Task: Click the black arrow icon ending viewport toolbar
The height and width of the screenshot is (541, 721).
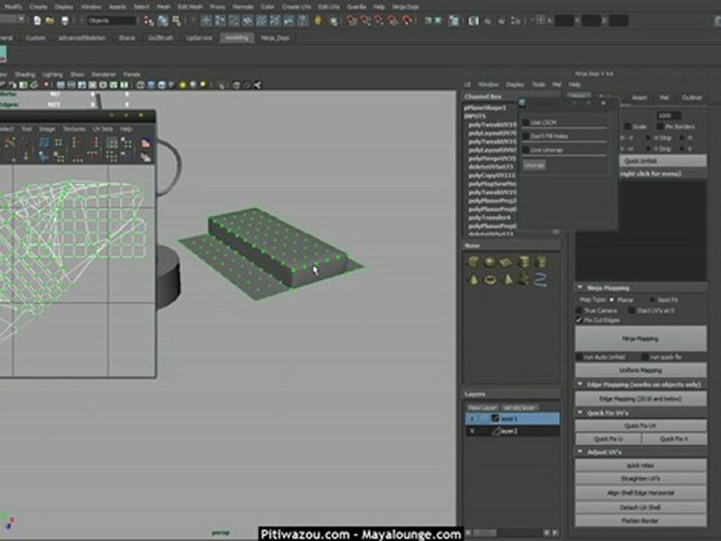Action: (258, 85)
